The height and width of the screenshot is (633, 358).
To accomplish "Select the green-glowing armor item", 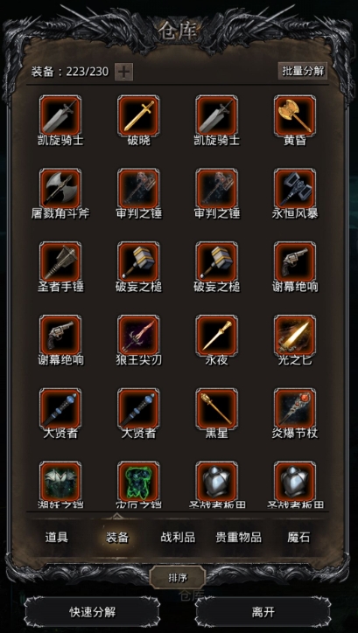I will tap(138, 482).
